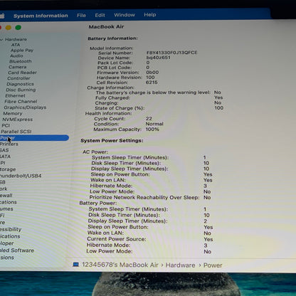
Task: Click the green zoom window button
Action: click(18, 28)
